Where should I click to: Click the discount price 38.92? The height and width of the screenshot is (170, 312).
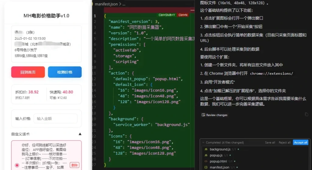click(34, 92)
